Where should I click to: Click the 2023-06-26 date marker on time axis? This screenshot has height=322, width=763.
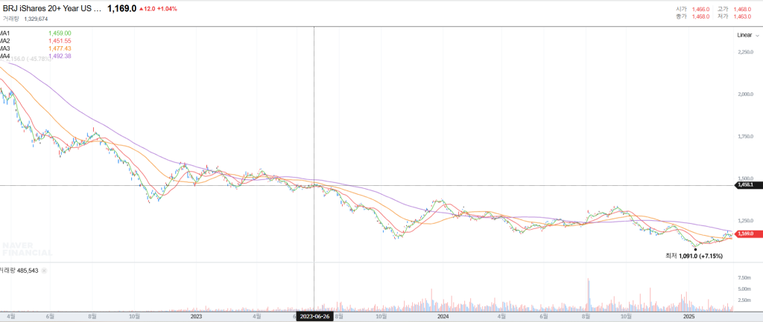pos(315,317)
